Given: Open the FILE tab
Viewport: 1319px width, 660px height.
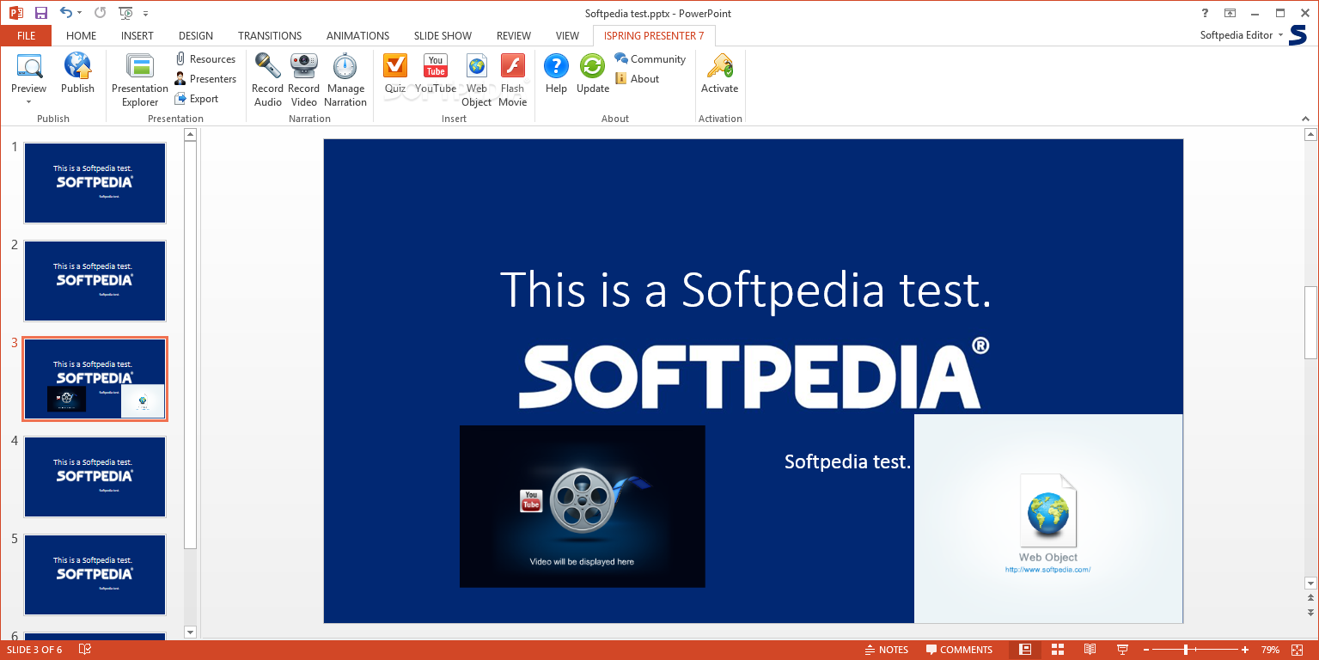Looking at the screenshot, I should click(x=26, y=36).
